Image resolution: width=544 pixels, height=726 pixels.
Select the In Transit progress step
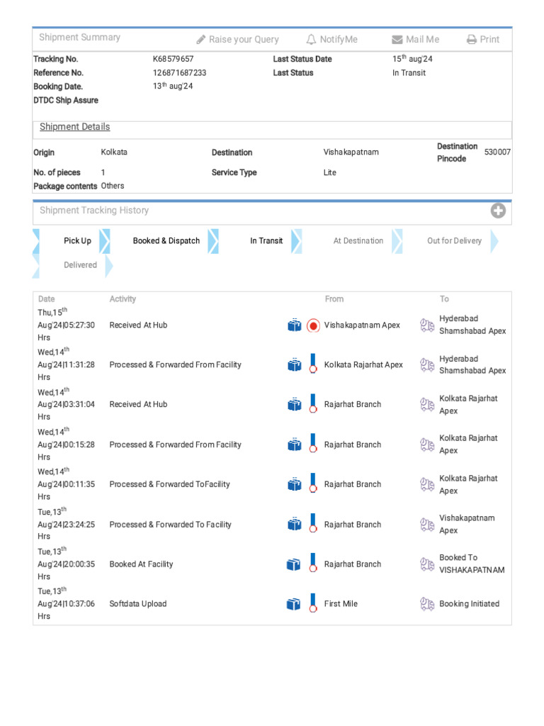pyautogui.click(x=266, y=241)
